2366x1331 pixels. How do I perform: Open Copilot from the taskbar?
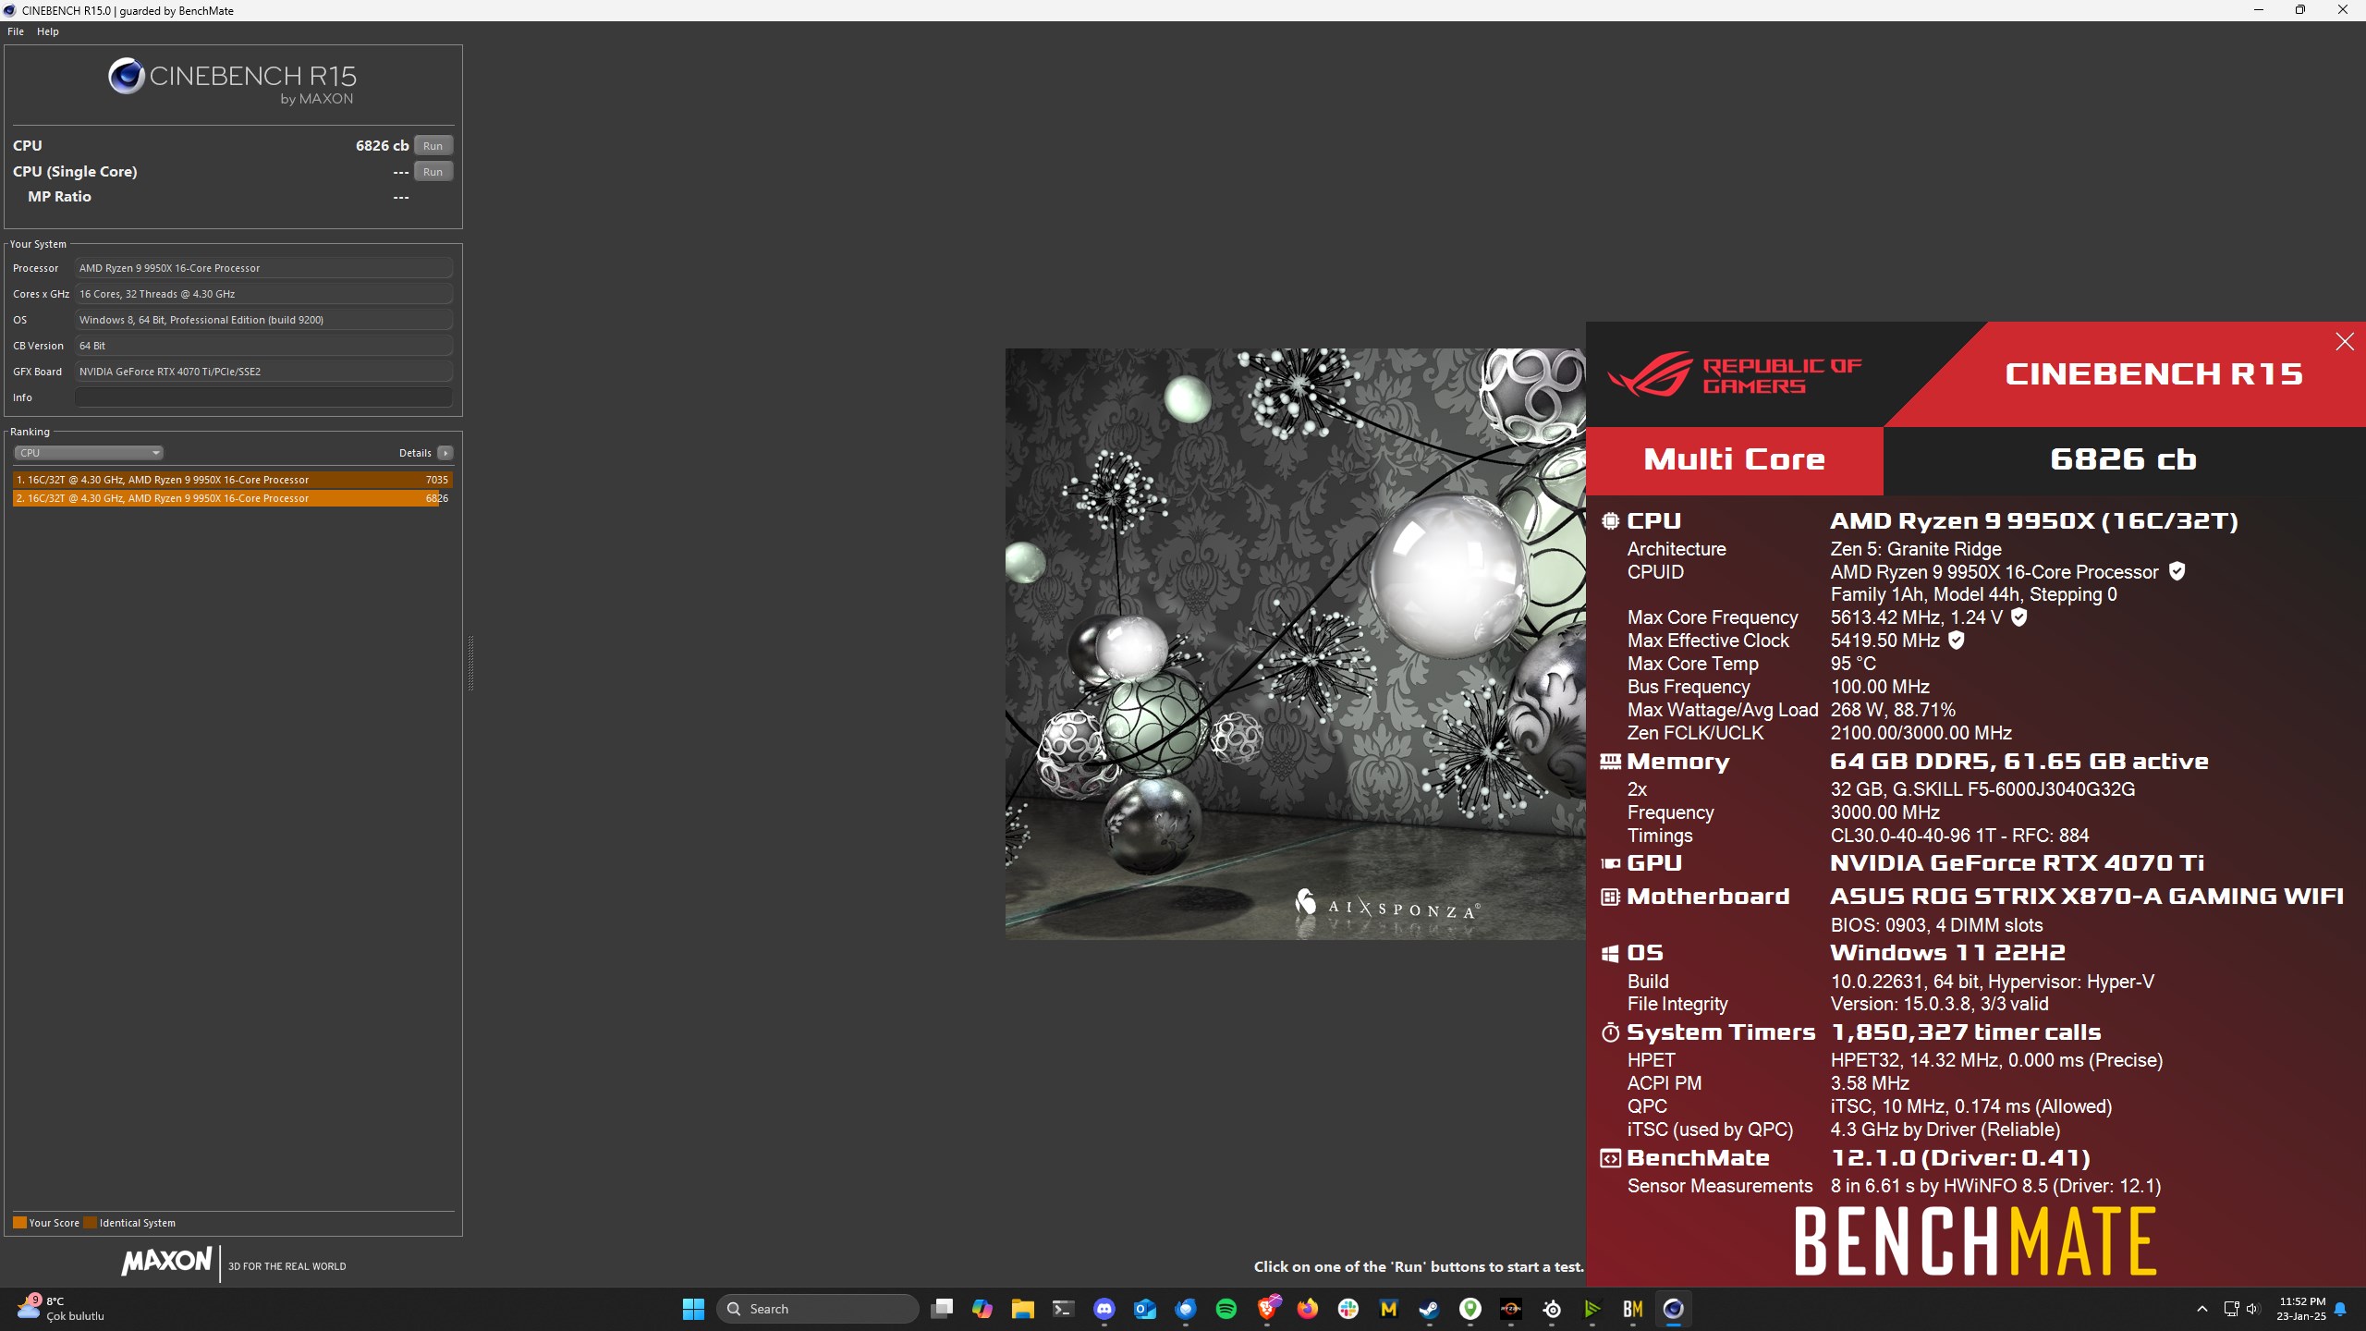(x=982, y=1309)
